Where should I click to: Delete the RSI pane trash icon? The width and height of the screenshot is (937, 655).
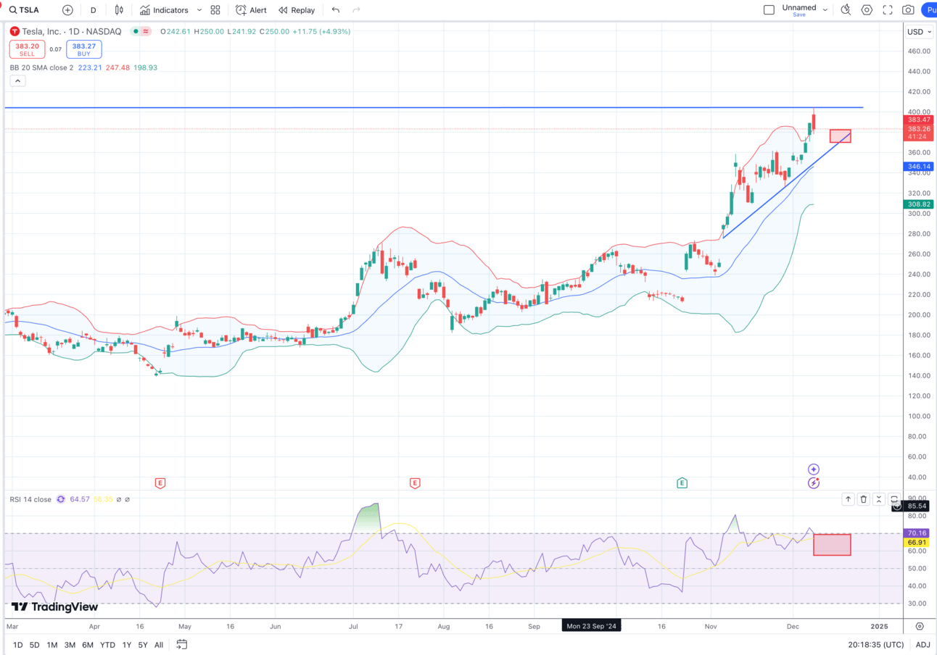pyautogui.click(x=863, y=499)
